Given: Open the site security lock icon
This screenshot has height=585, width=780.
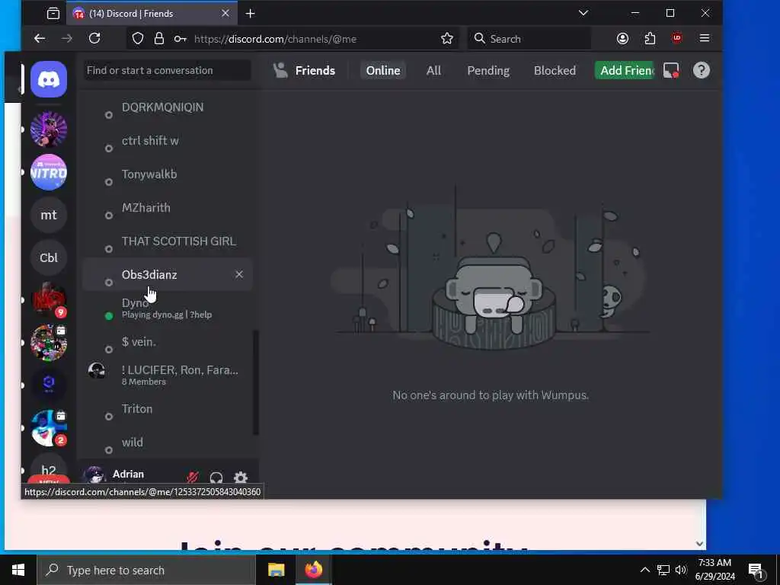Looking at the screenshot, I should [x=159, y=39].
